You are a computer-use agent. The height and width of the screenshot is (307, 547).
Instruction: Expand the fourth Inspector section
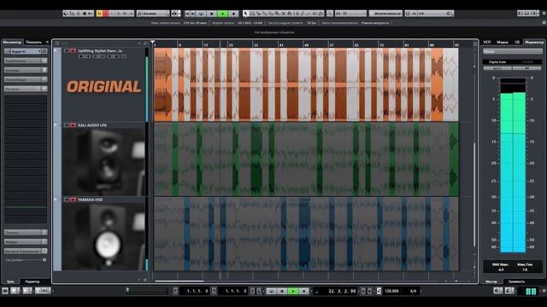(26, 79)
